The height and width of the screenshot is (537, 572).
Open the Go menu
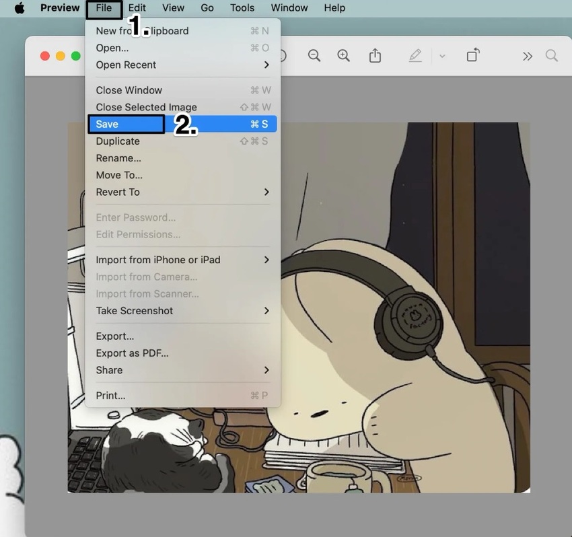click(x=207, y=7)
